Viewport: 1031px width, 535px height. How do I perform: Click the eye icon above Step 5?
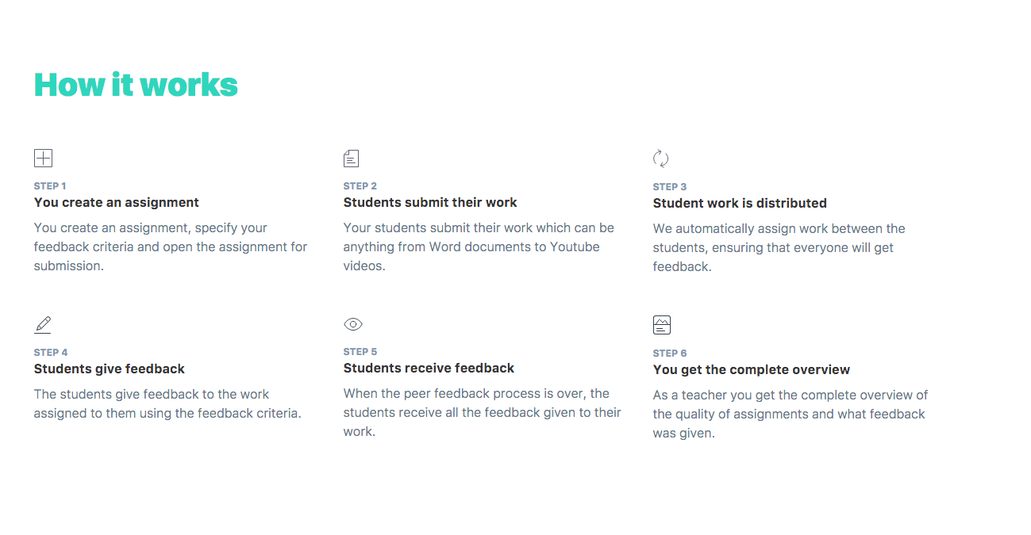(353, 324)
